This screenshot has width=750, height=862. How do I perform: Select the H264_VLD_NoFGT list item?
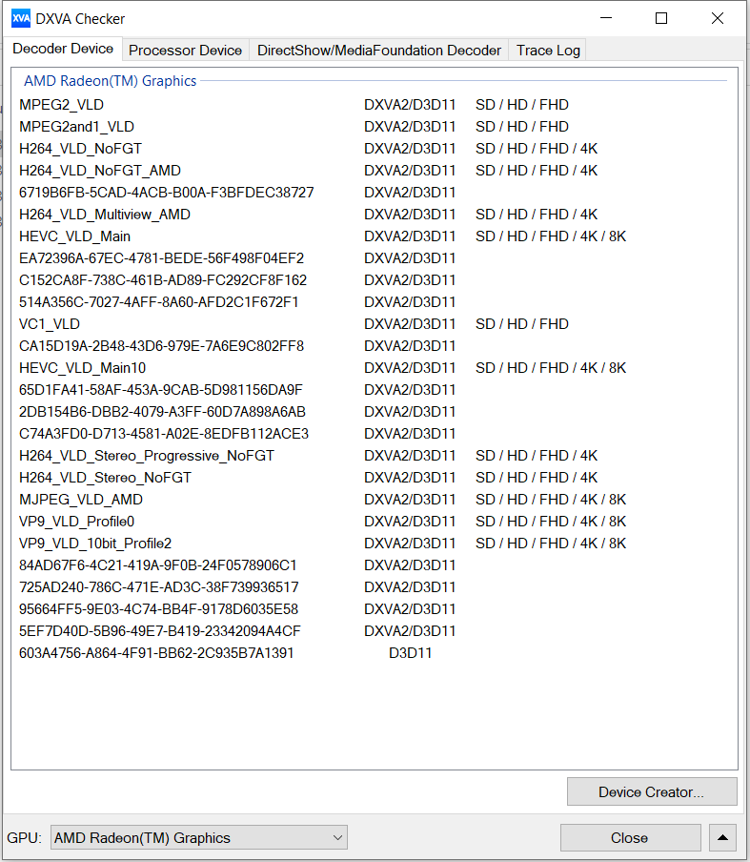81,149
